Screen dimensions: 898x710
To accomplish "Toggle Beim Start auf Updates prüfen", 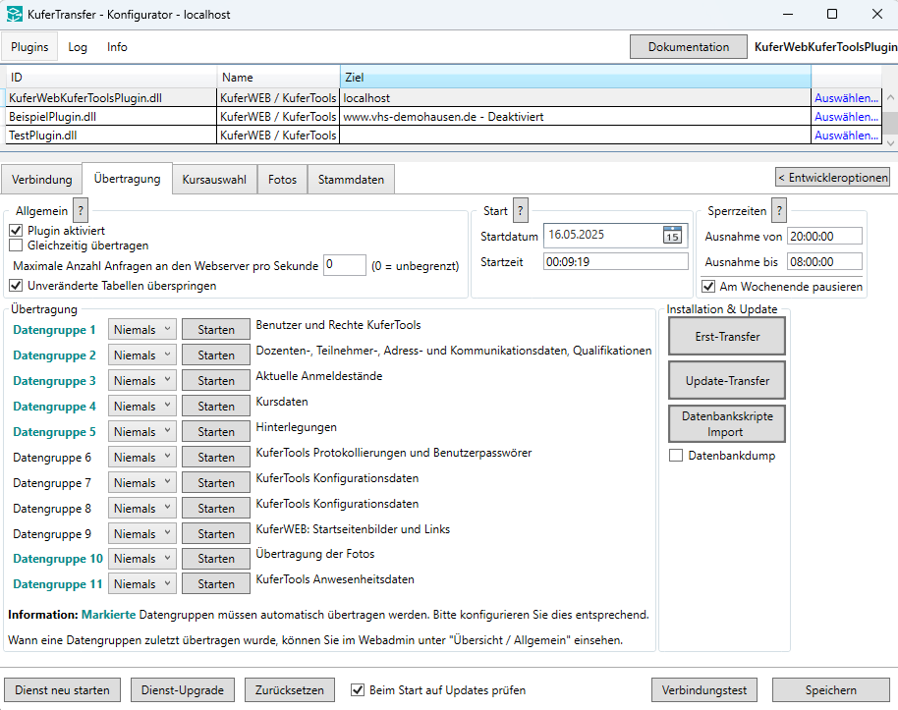I will 358,690.
